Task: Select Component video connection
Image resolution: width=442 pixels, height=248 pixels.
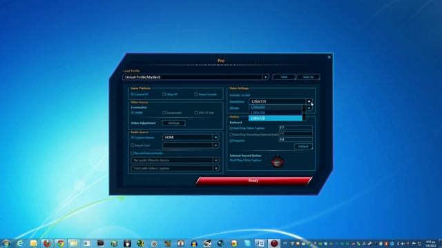Action: [x=164, y=112]
